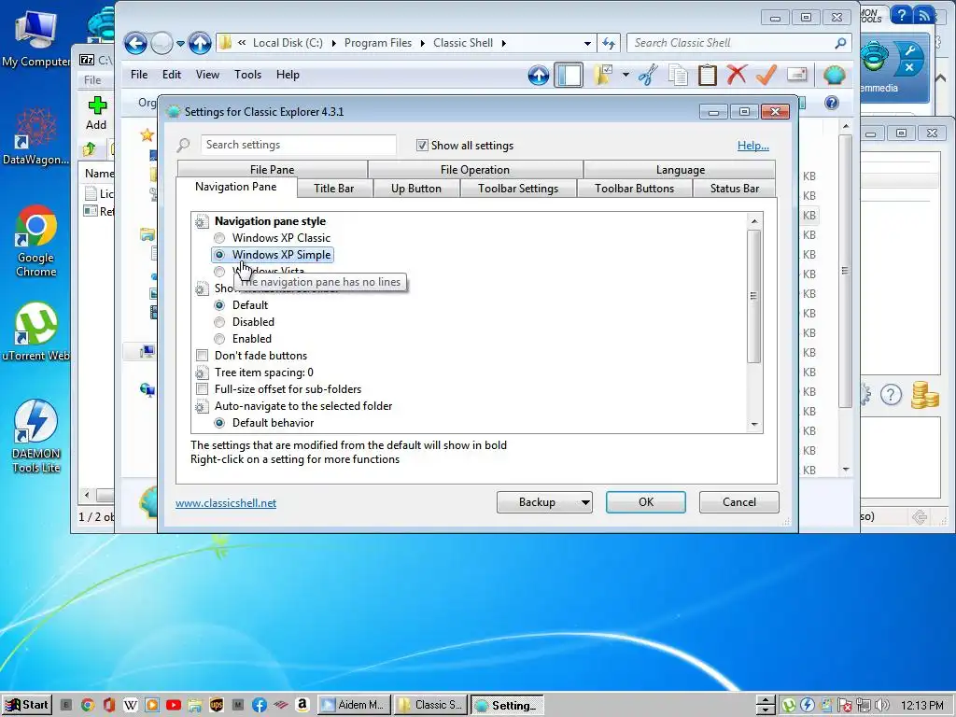Expand the address bar history dropdown arrow
Screen dimensions: 956x717
coord(587,43)
